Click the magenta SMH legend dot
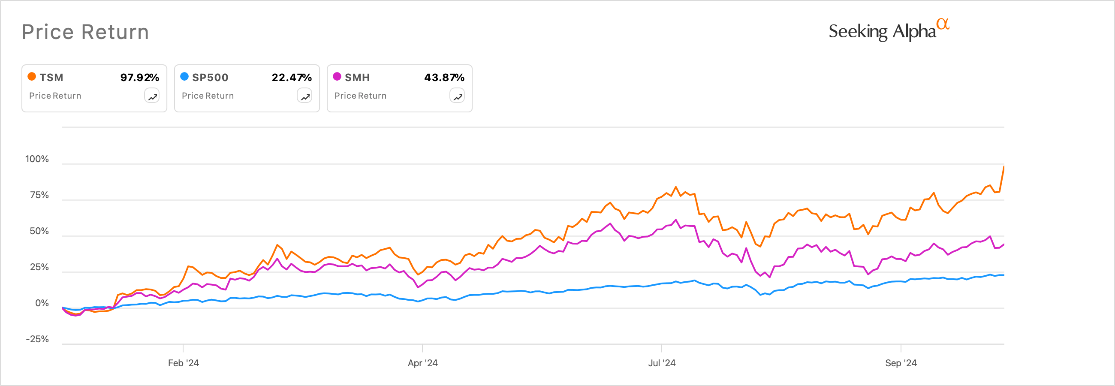1115x386 pixels. coord(337,77)
